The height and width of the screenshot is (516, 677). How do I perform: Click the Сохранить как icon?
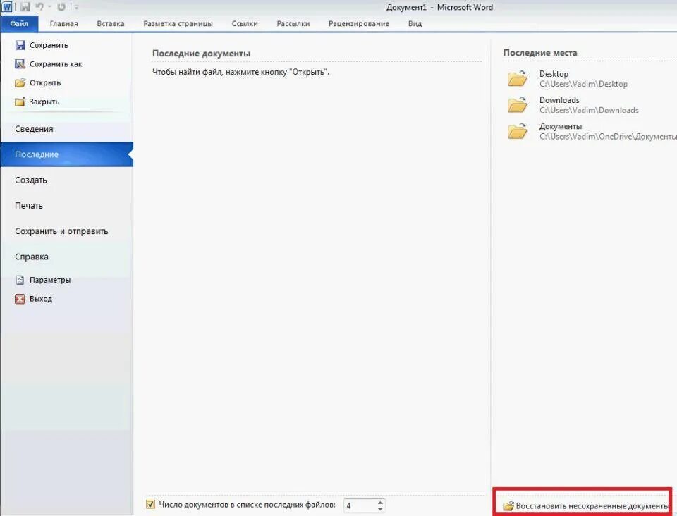coord(20,64)
